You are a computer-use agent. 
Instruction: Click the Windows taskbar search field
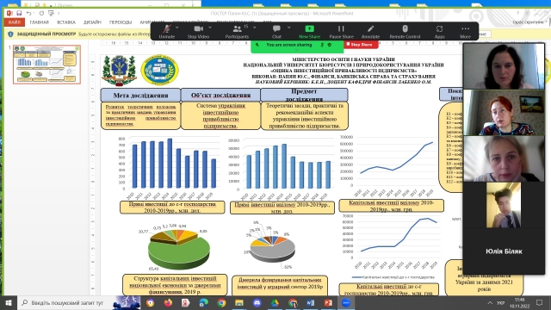pyautogui.click(x=67, y=302)
